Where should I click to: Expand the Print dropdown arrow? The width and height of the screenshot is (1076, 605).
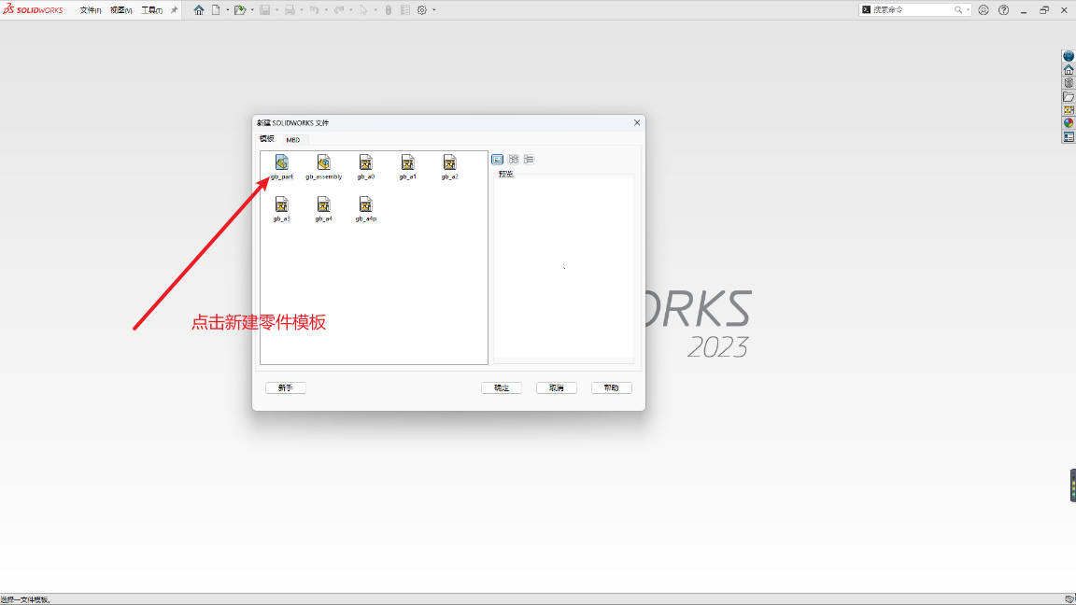point(302,10)
